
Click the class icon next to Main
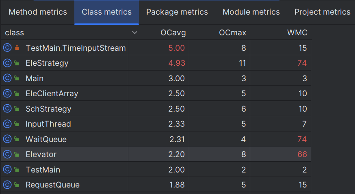7,78
